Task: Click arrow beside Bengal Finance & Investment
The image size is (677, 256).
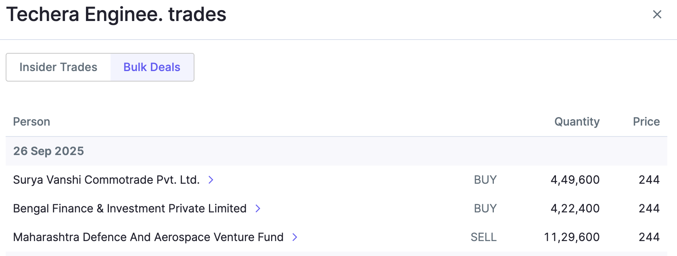Action: [258, 208]
